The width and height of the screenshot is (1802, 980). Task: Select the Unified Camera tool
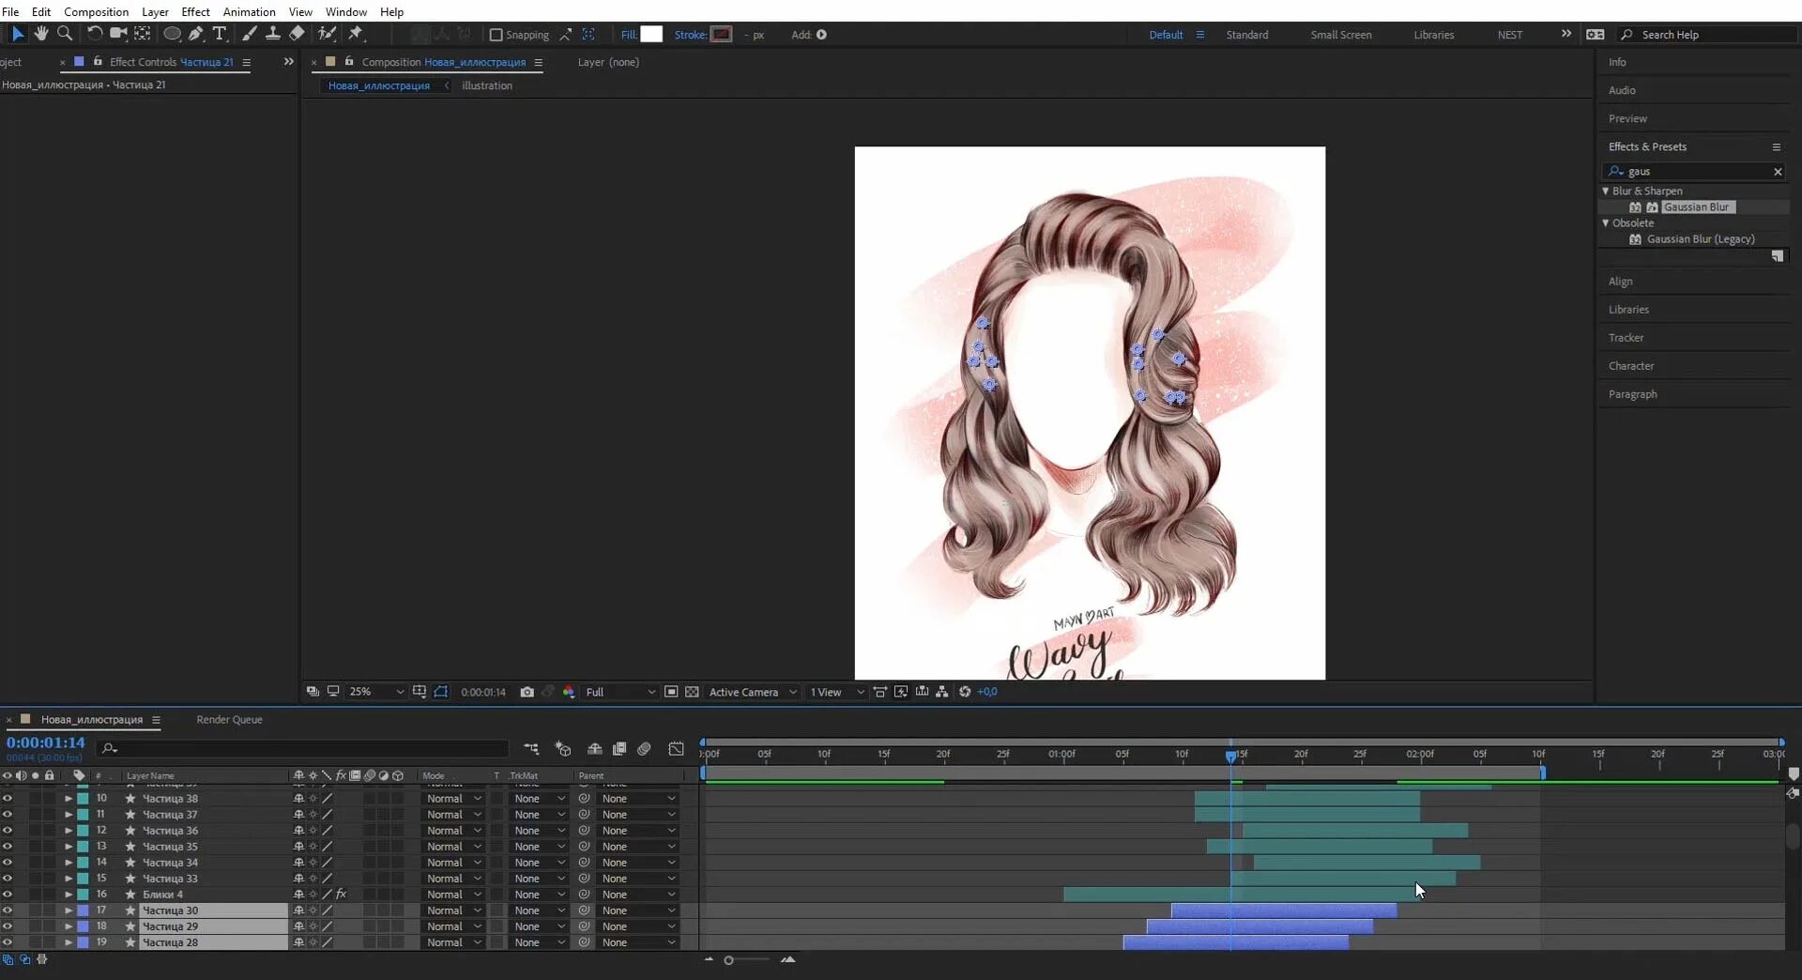[118, 34]
